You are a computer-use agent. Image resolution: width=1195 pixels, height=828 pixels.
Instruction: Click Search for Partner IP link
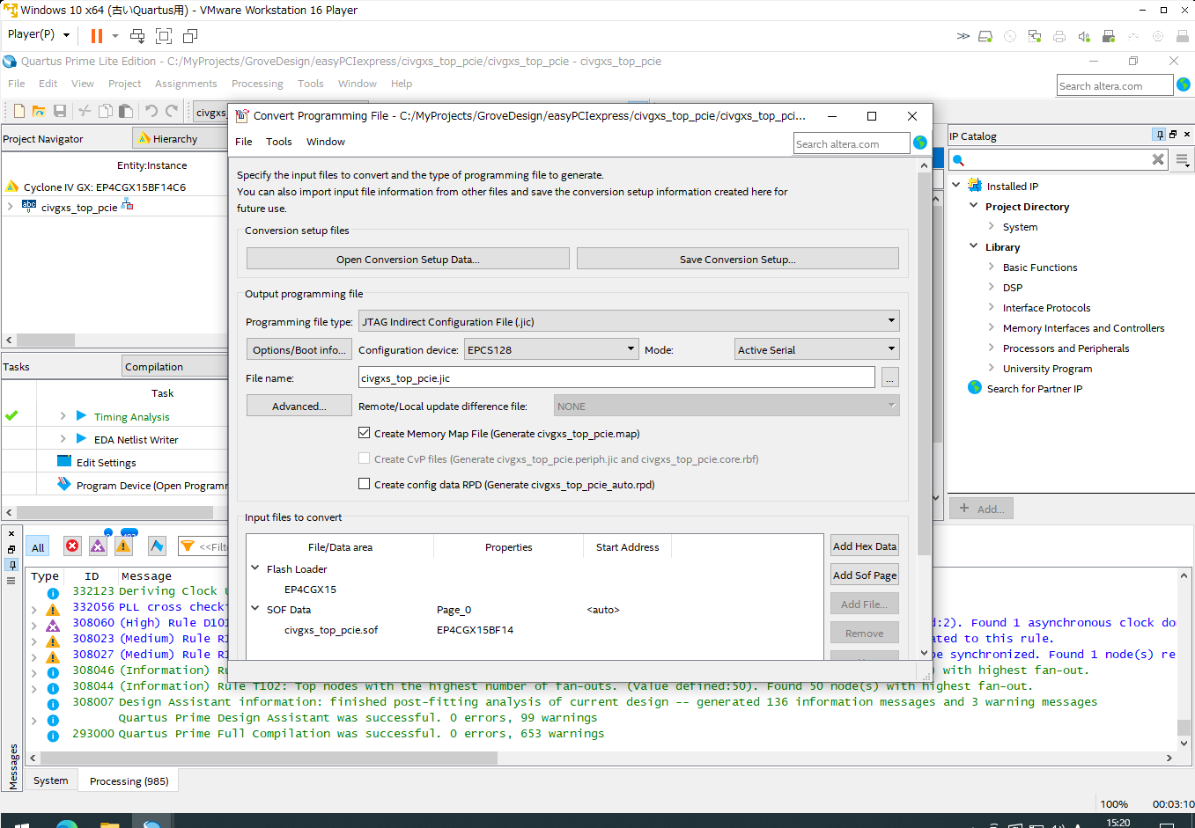pos(1034,388)
